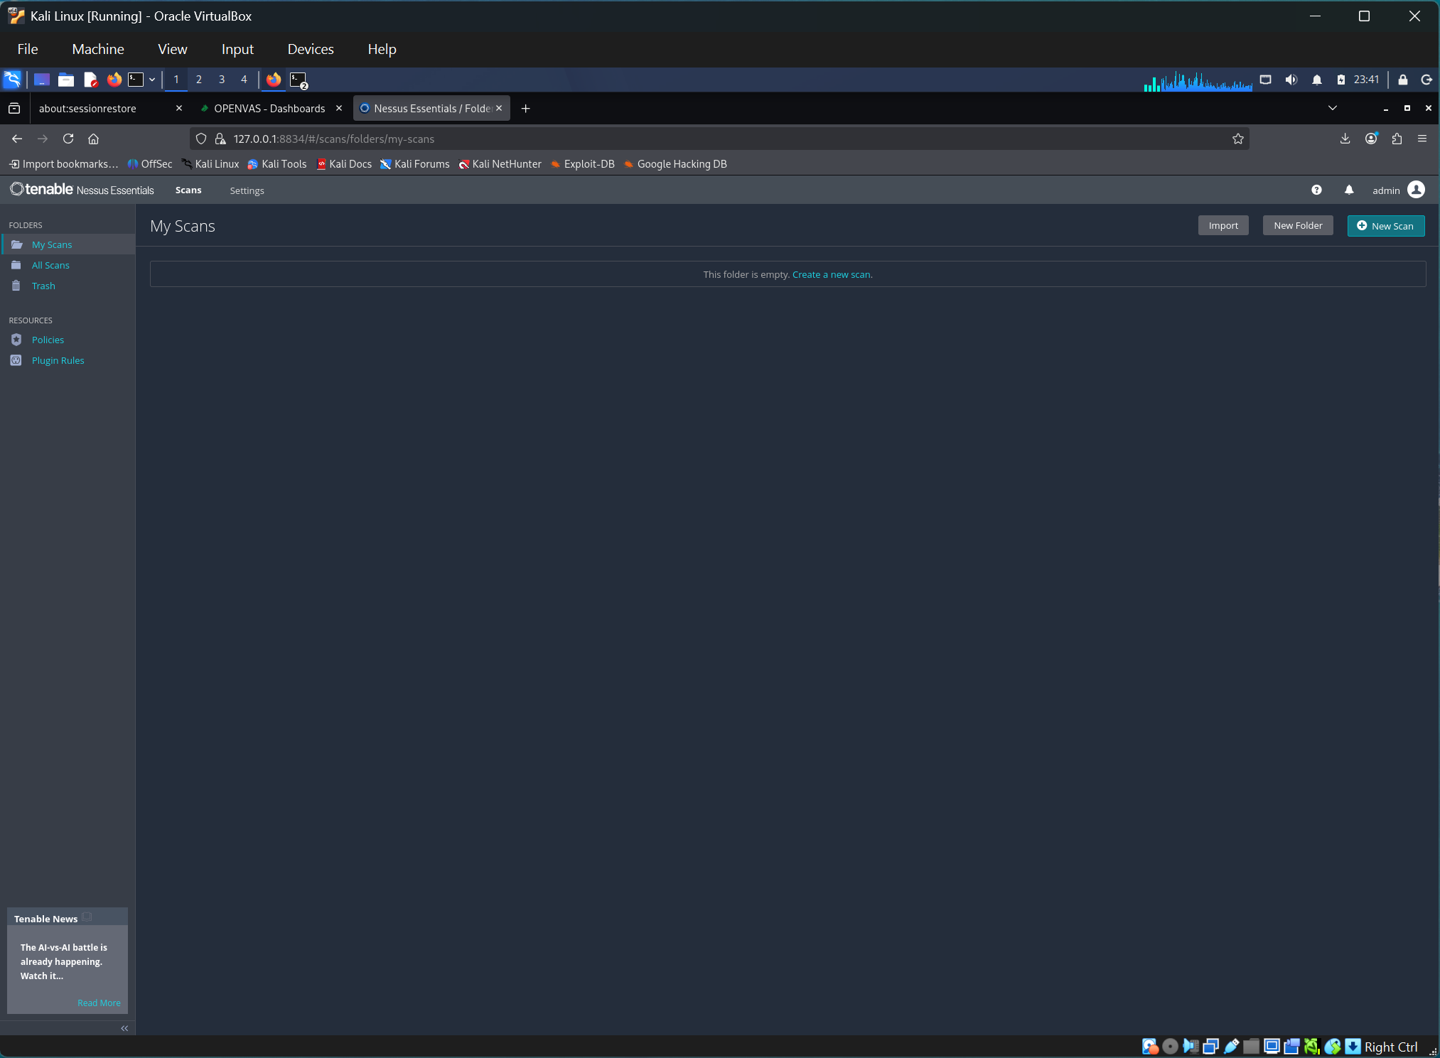Screen dimensions: 1440x1058
Task: Launch the terminal emulator from the Kali panel
Action: tap(136, 80)
